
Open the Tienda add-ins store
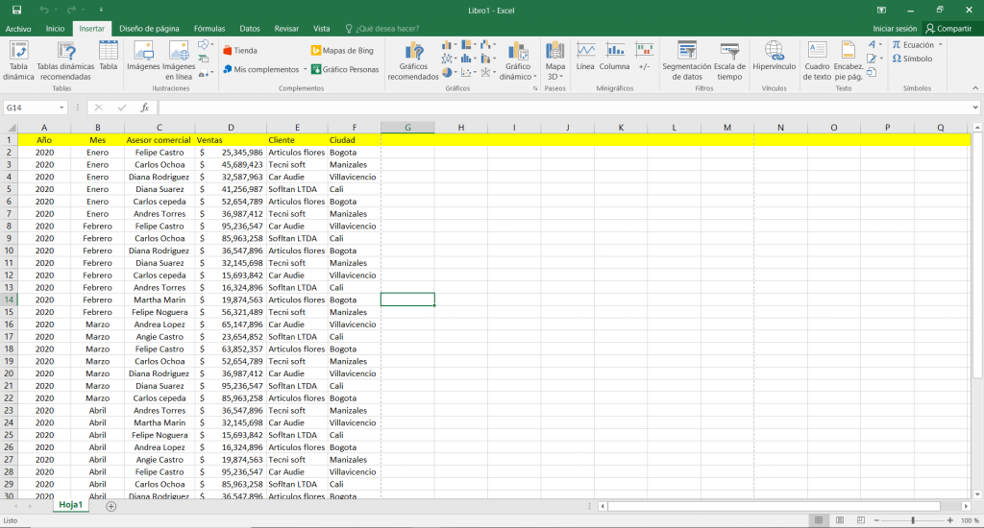pyautogui.click(x=240, y=51)
